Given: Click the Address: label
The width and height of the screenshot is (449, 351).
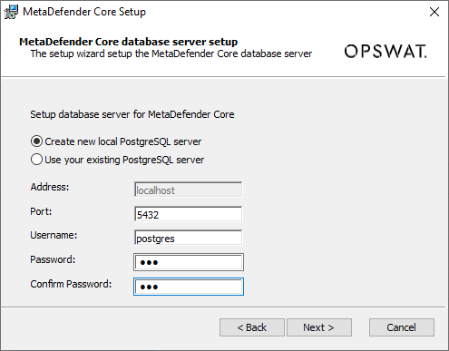Looking at the screenshot, I should (50, 187).
